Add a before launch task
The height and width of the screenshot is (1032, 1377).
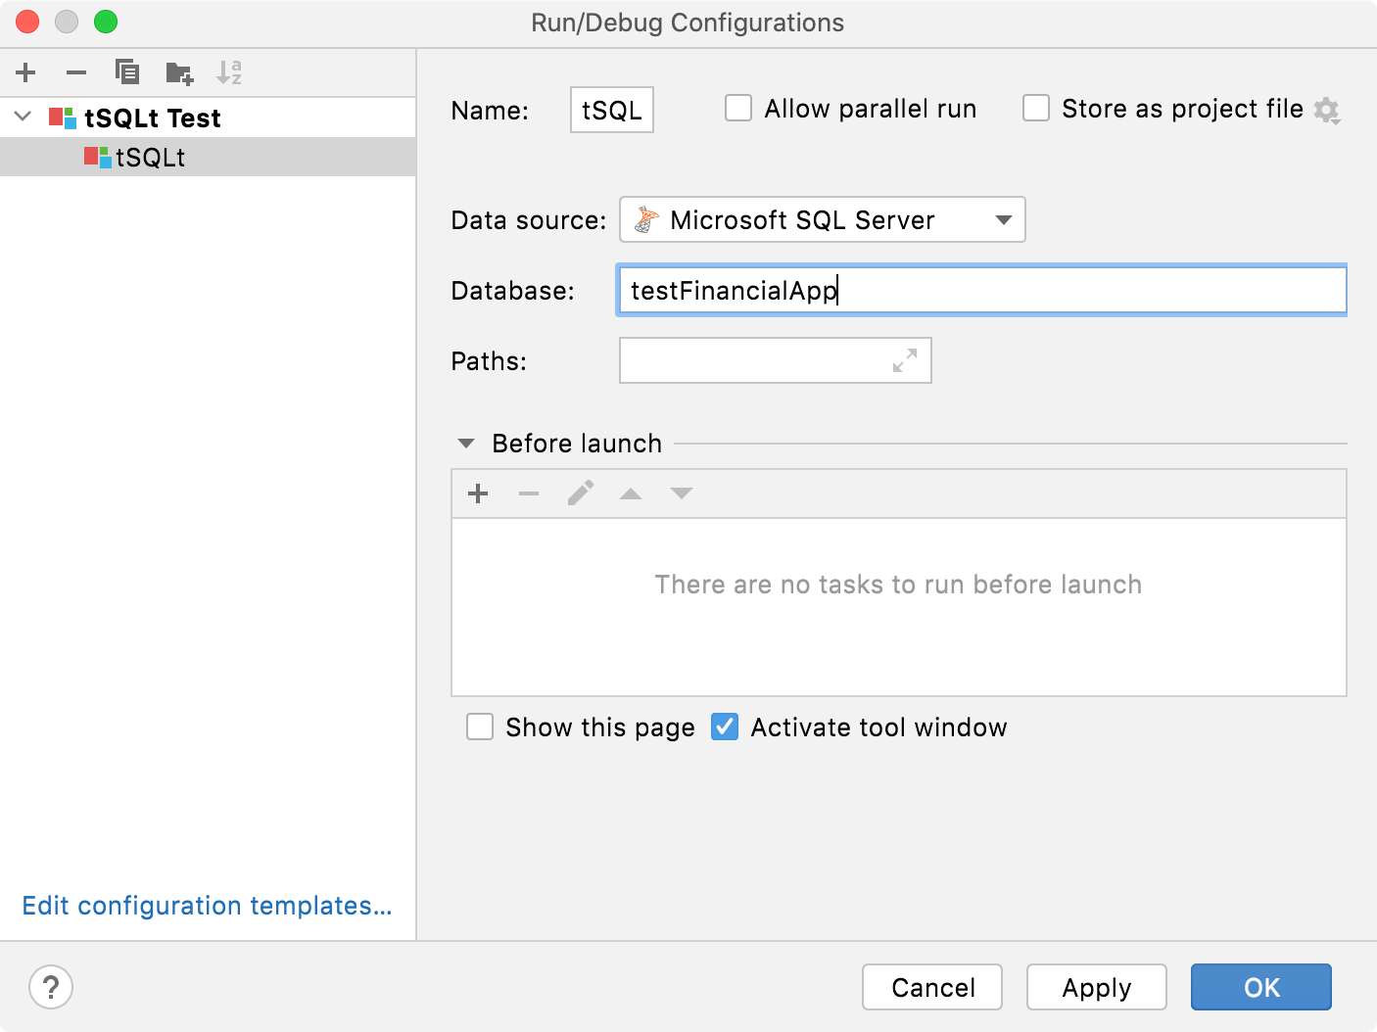tap(478, 493)
